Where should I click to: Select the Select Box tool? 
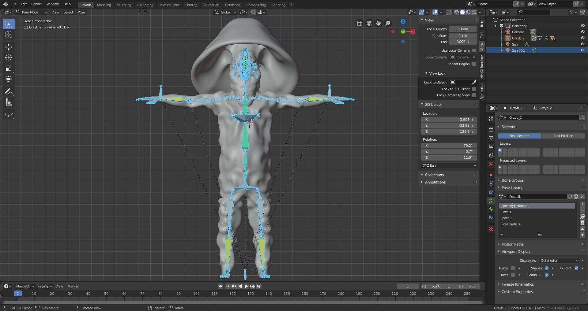[9, 24]
